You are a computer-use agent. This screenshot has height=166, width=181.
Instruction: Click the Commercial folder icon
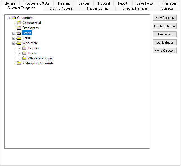pos(19,23)
